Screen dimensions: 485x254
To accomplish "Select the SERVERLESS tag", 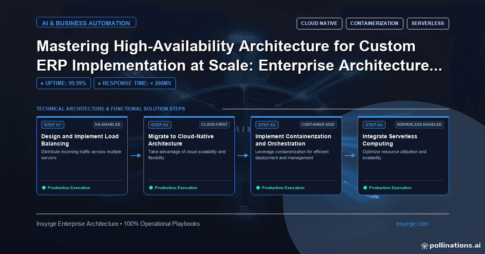I will pos(428,23).
